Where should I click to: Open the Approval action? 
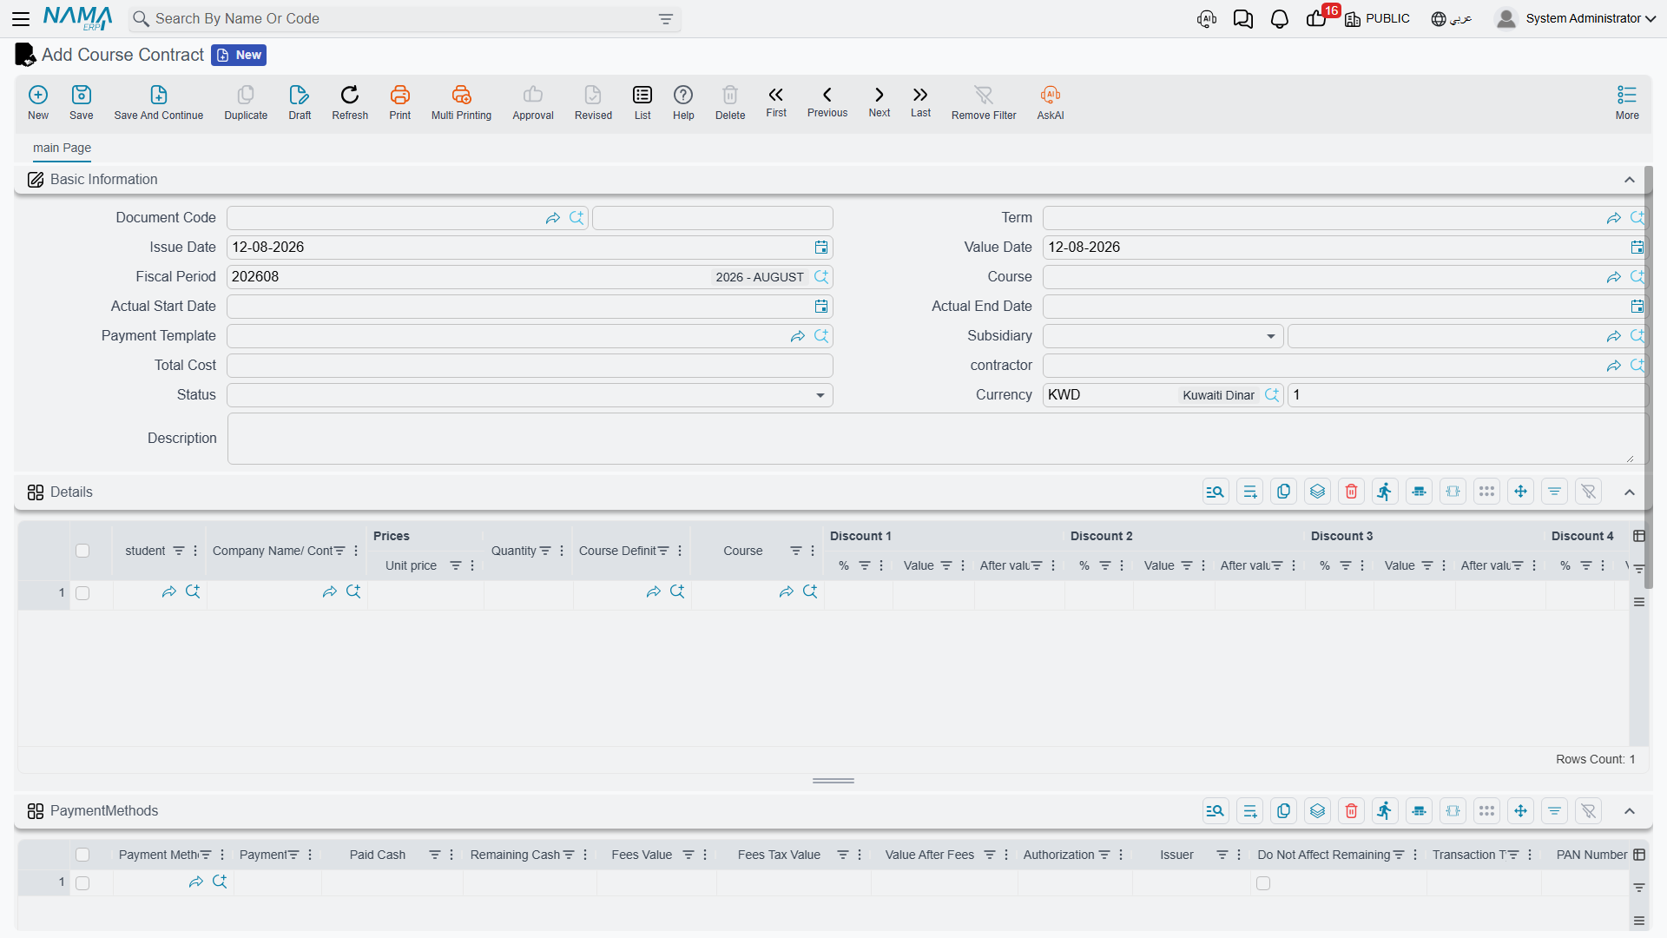click(x=533, y=102)
